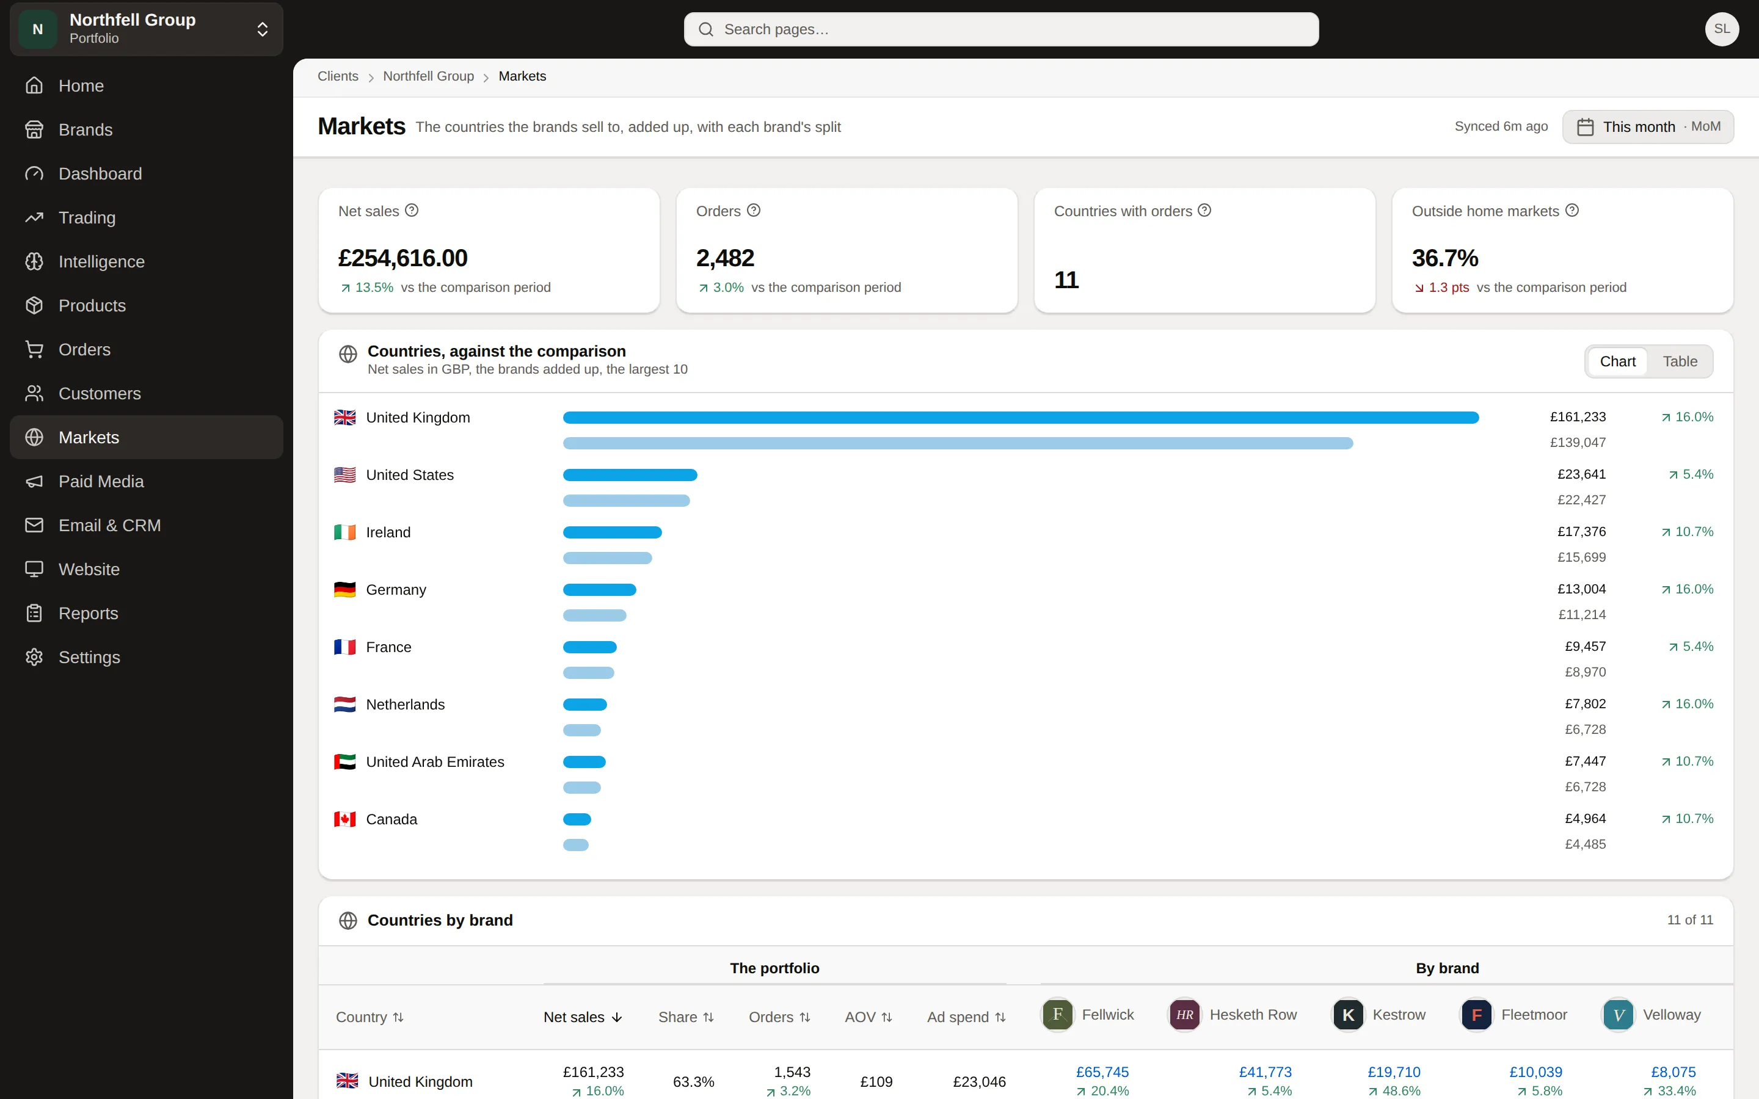Image resolution: width=1759 pixels, height=1099 pixels.
Task: Sort the table by Net sales
Action: coord(583,1017)
